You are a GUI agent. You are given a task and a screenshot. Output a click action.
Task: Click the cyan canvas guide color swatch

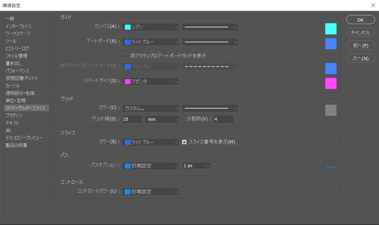[331, 29]
